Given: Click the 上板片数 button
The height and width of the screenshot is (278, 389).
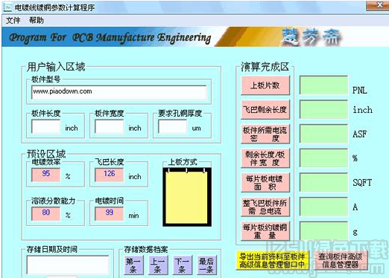Looking at the screenshot, I should coord(265,85).
